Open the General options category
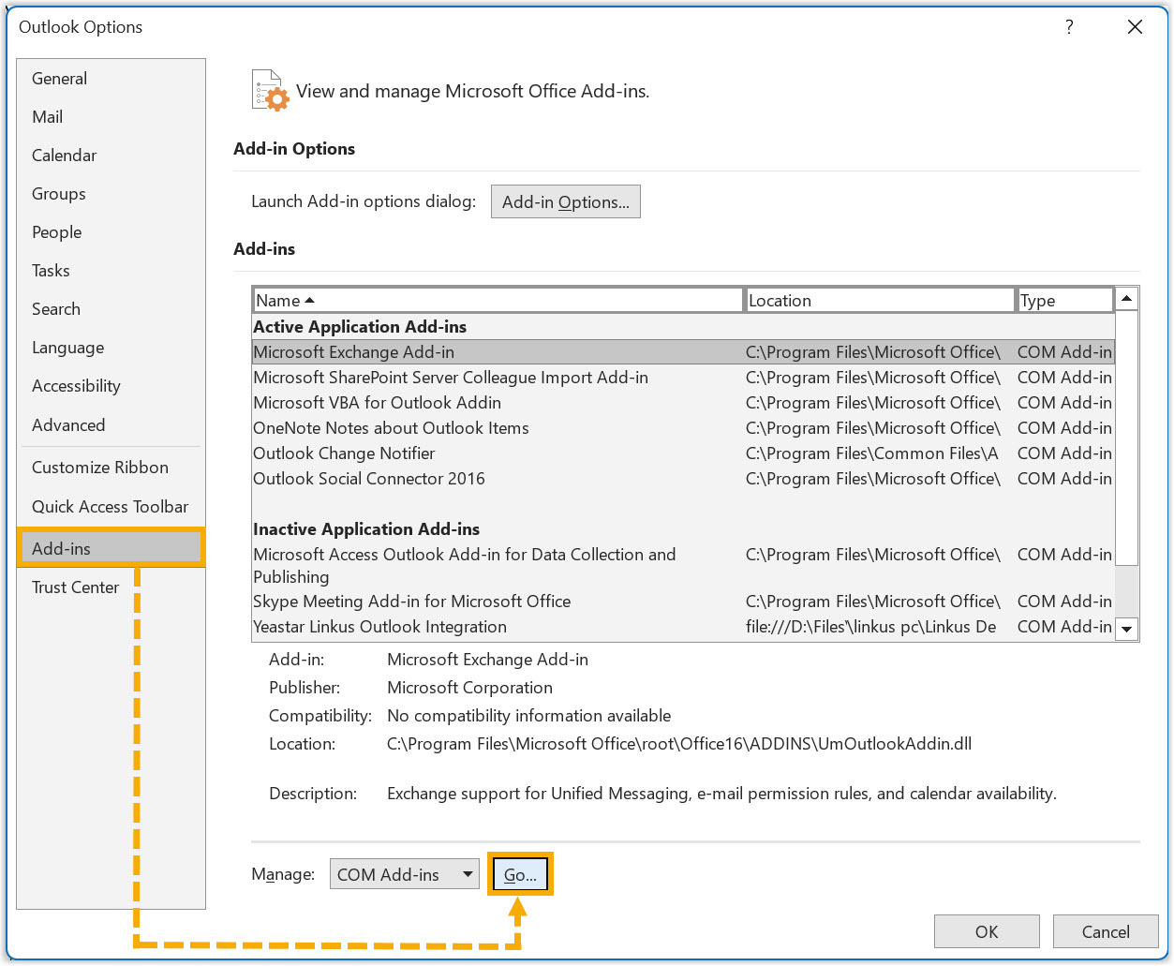 pyautogui.click(x=111, y=79)
